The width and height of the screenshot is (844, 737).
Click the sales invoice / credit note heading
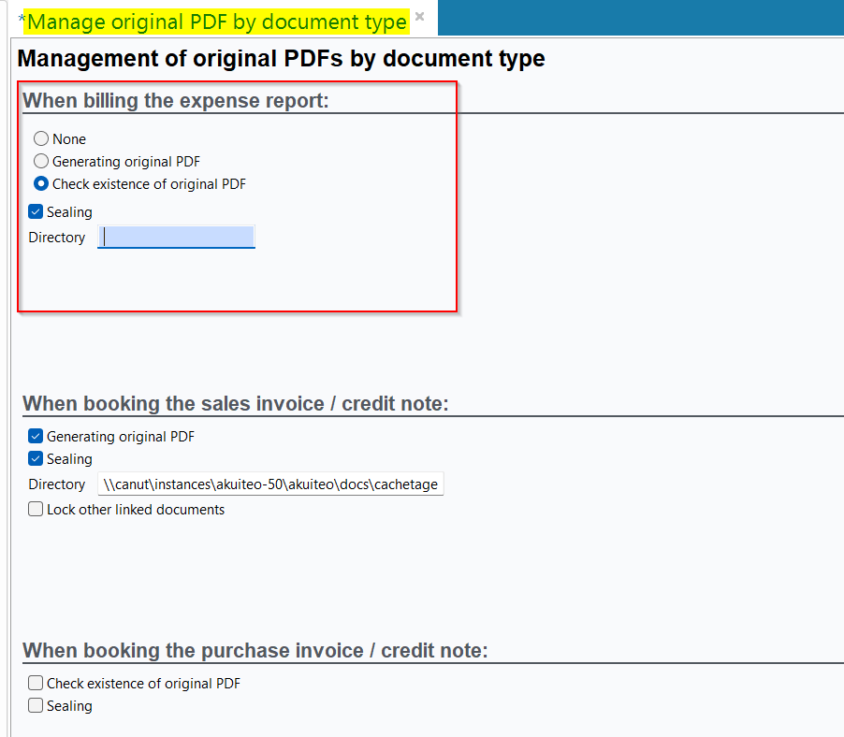pos(236,404)
